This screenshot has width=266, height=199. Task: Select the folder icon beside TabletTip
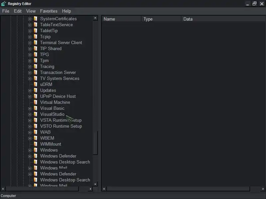(36, 31)
